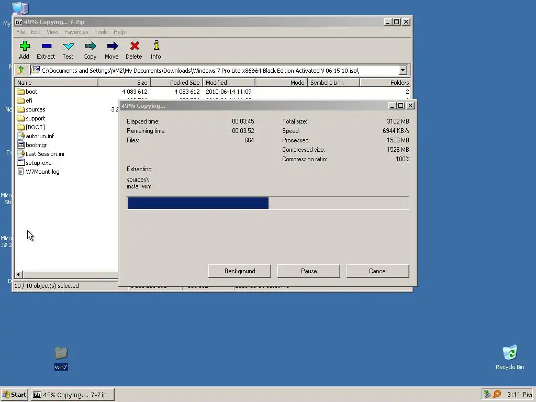Screen dimensions: 536x402
Task: Click the network tray icon in taskbar
Action: pos(487,394)
